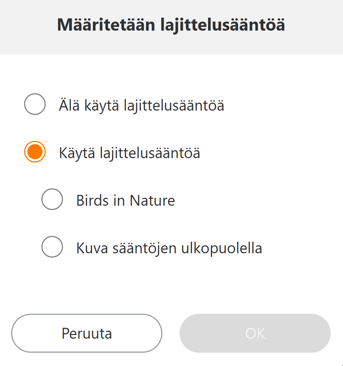Select the 'Älä käytä lajittelusääntöä' radio button

(35, 104)
